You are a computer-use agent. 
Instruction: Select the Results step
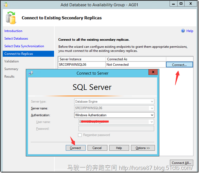tap(9, 77)
